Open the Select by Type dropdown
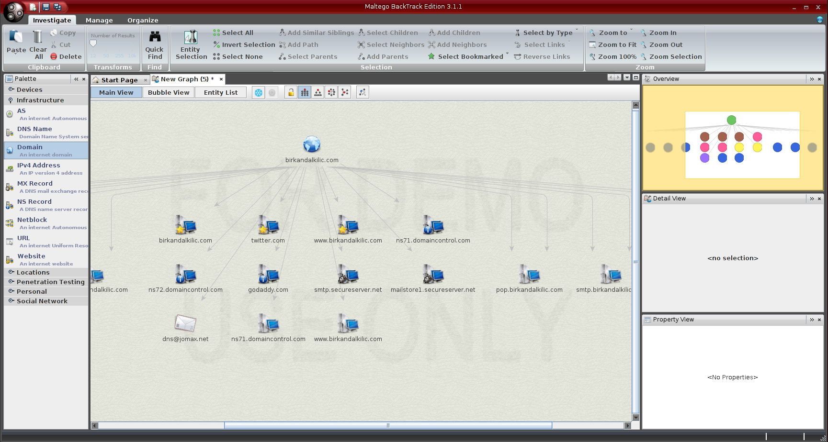Viewport: 828px width, 442px height. coord(546,33)
